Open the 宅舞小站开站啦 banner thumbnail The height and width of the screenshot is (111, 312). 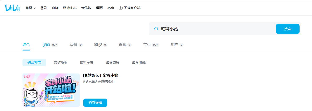51,90
